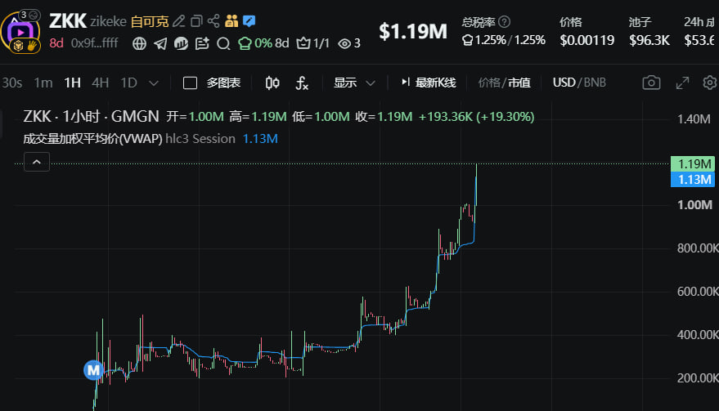The image size is (719, 411).
Task: Open the share icon next to token name
Action: 213,21
